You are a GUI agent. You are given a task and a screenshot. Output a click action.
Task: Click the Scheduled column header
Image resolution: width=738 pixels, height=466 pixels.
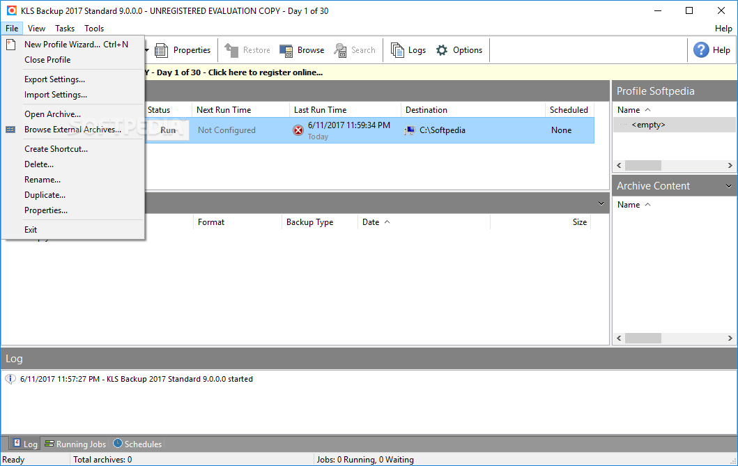(569, 109)
